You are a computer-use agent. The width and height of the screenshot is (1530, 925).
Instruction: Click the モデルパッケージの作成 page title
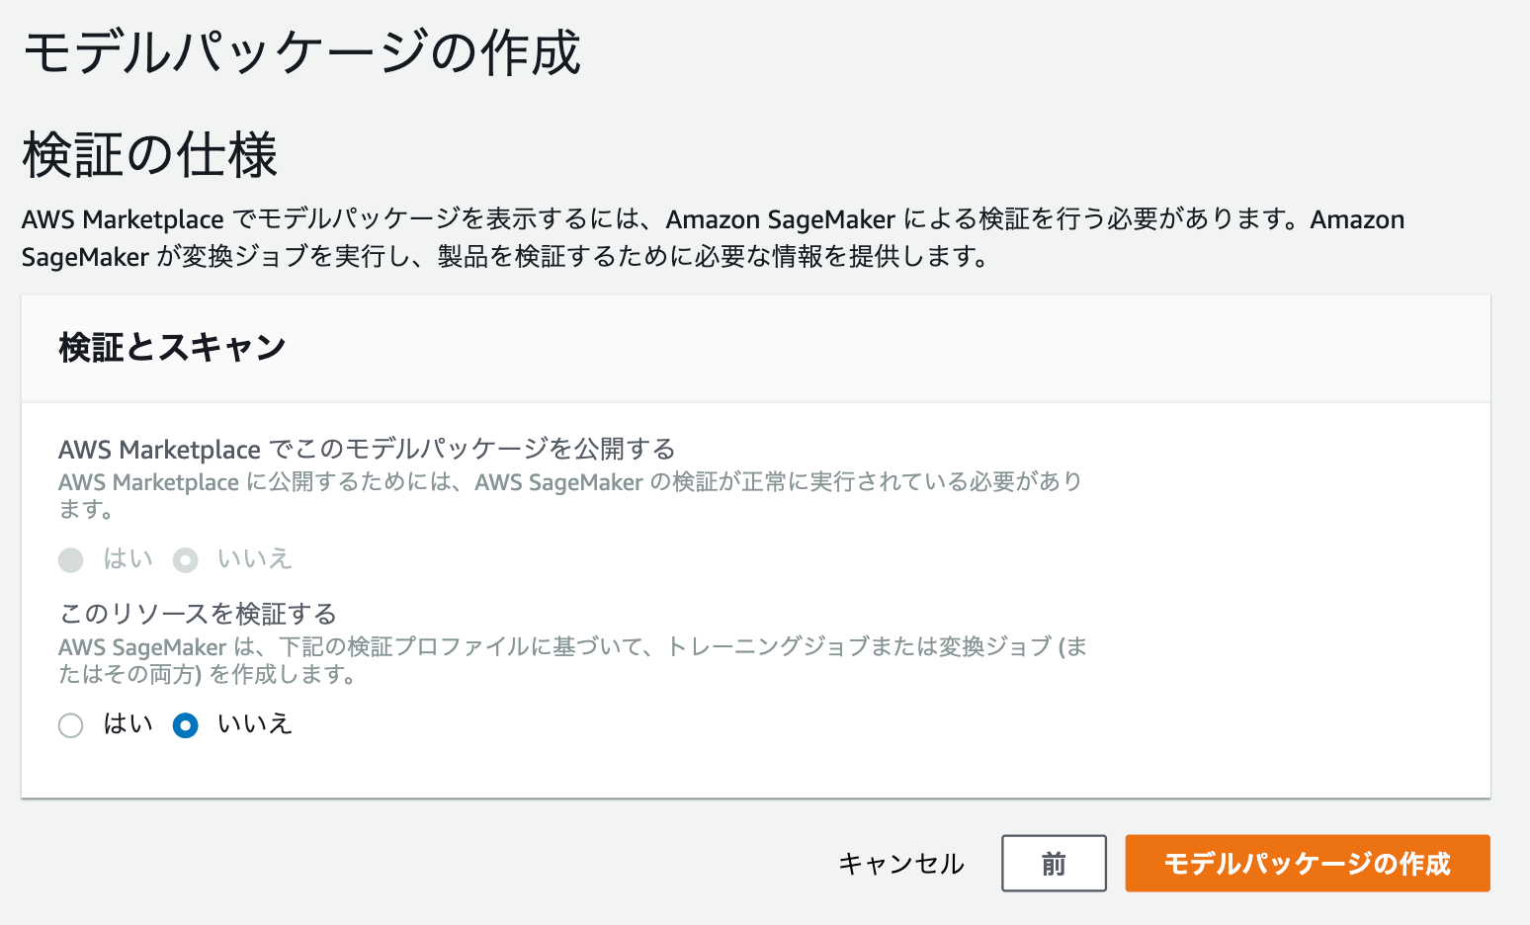click(302, 53)
